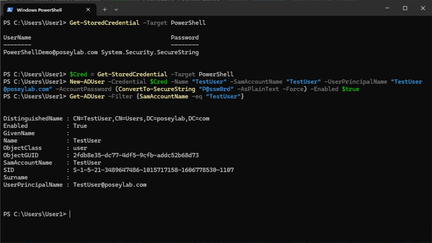Place cursor at the active PowerShell prompt
This screenshot has width=432, height=243.
70,214
